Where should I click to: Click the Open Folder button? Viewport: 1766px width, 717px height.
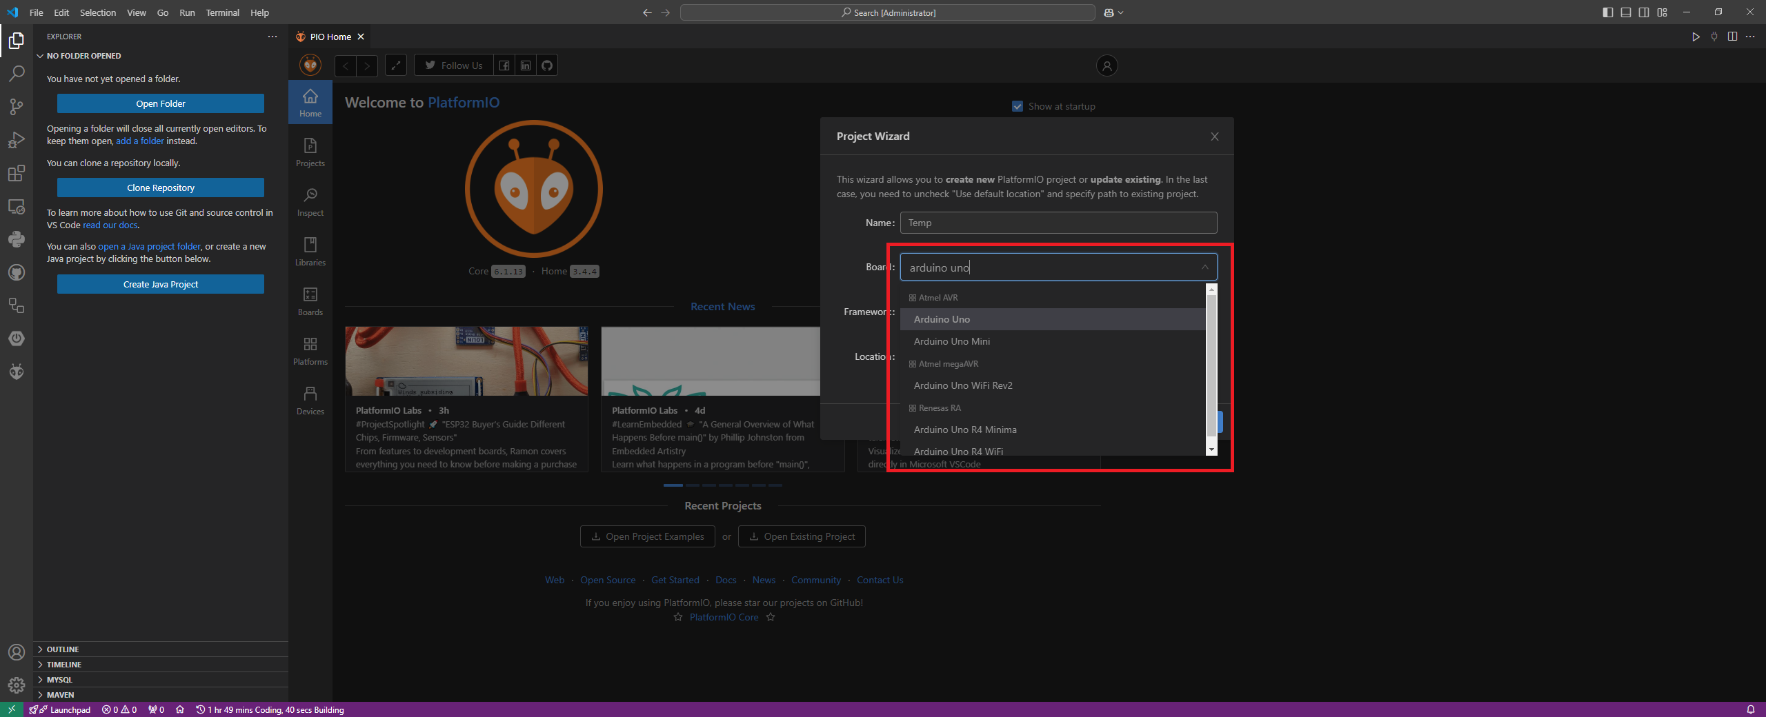click(x=161, y=103)
